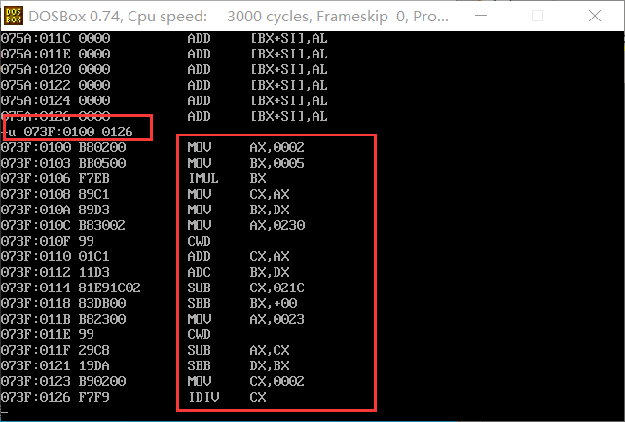Image resolution: width=625 pixels, height=422 pixels.
Task: Click address 075A:011E 0000
Action: click(x=55, y=54)
